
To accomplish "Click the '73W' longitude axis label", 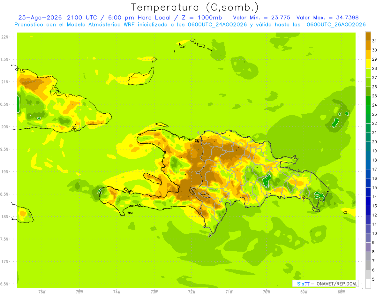I will coord(154,292).
